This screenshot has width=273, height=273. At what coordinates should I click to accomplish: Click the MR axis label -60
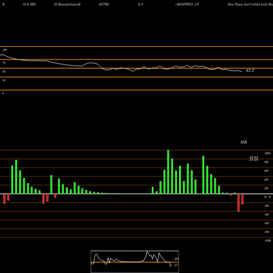(266, 223)
